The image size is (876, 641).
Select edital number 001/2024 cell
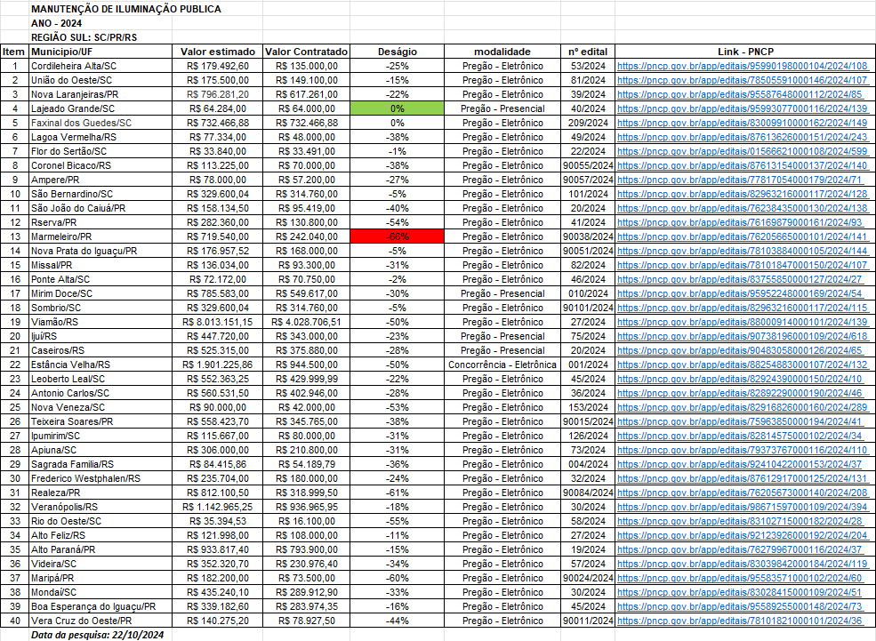588,365
